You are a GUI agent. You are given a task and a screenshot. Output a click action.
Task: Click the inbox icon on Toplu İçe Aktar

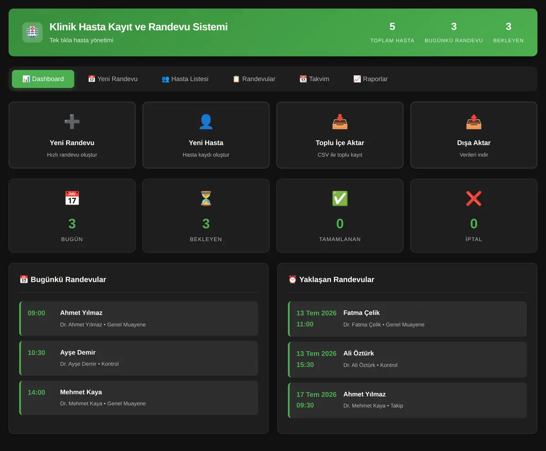(x=340, y=122)
